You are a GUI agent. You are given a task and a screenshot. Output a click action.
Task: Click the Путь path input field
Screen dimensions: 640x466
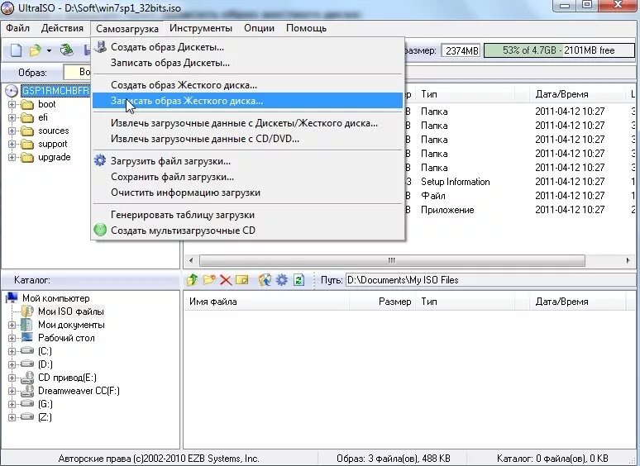tap(490, 280)
